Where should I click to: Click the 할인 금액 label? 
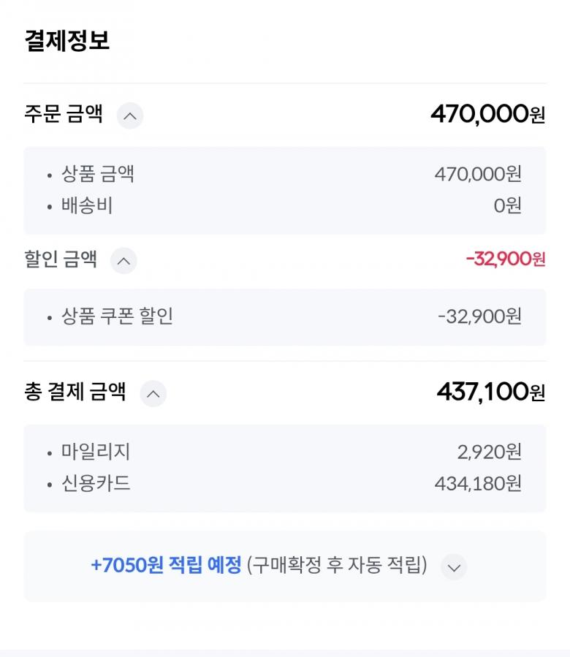point(61,259)
